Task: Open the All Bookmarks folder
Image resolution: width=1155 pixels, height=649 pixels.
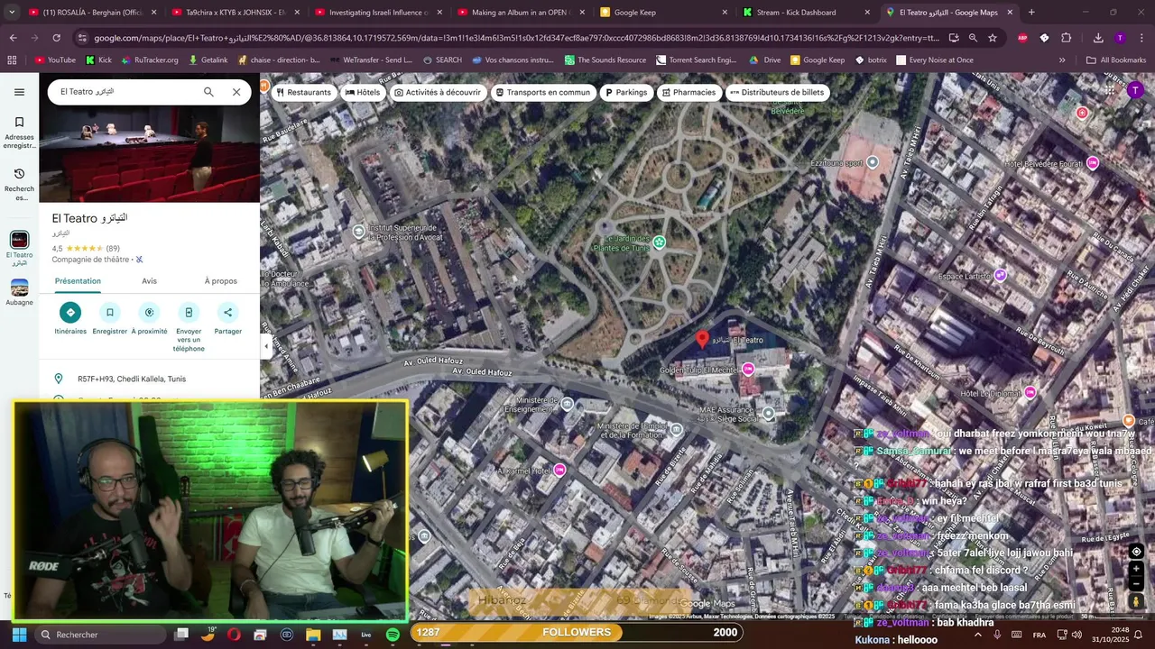Action: (1116, 60)
